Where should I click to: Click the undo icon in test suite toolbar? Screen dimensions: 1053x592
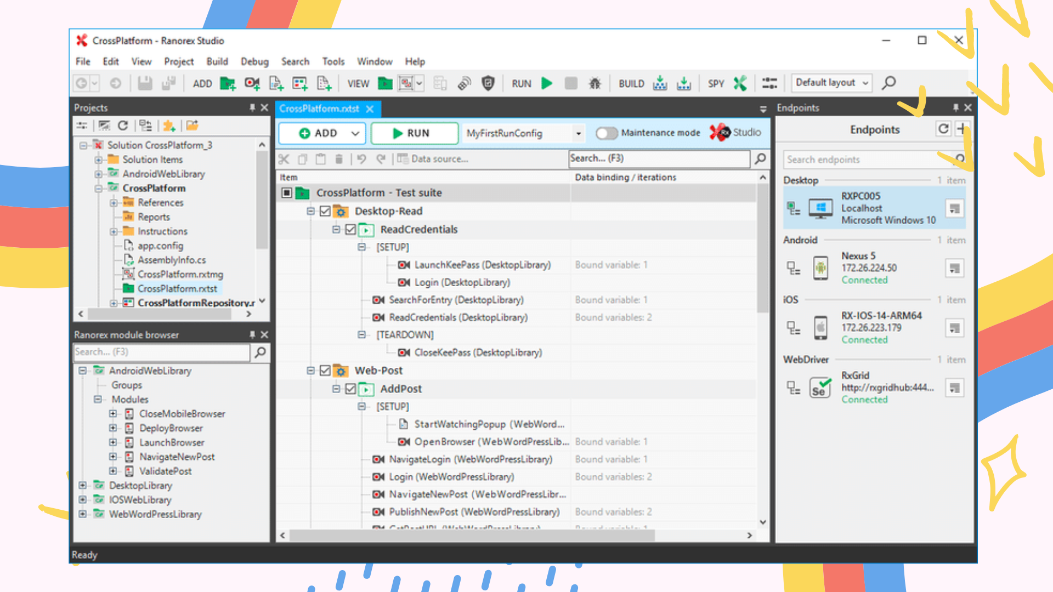point(361,159)
